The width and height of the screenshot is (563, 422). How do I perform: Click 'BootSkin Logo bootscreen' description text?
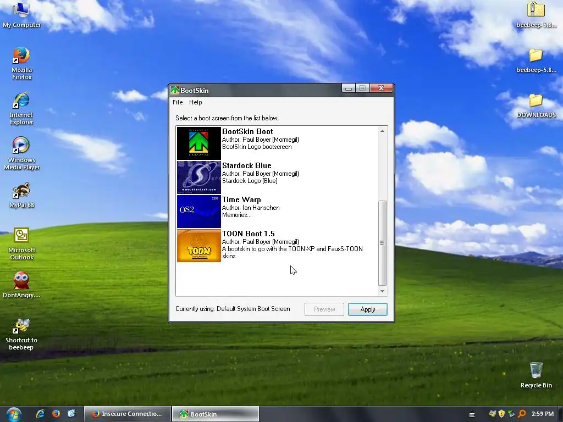pos(257,147)
